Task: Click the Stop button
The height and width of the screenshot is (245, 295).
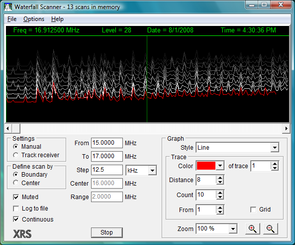Action: tap(106, 233)
